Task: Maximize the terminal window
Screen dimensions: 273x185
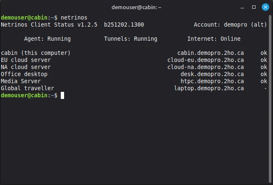Action: click(x=254, y=7)
